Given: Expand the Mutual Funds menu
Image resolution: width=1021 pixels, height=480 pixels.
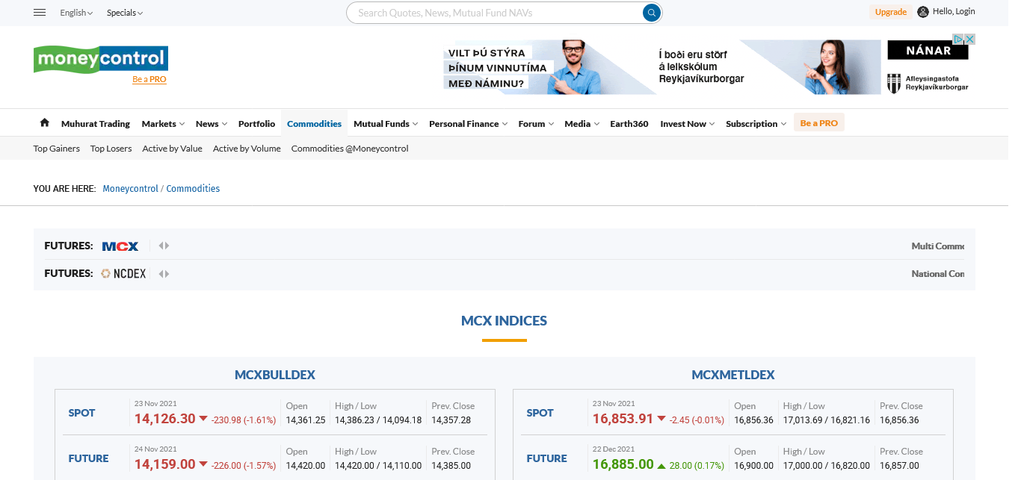Looking at the screenshot, I should point(385,124).
